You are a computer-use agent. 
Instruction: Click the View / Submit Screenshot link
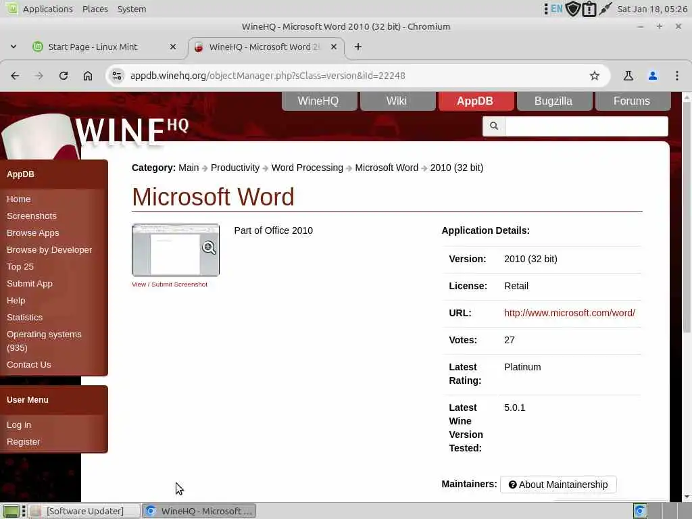(x=170, y=285)
